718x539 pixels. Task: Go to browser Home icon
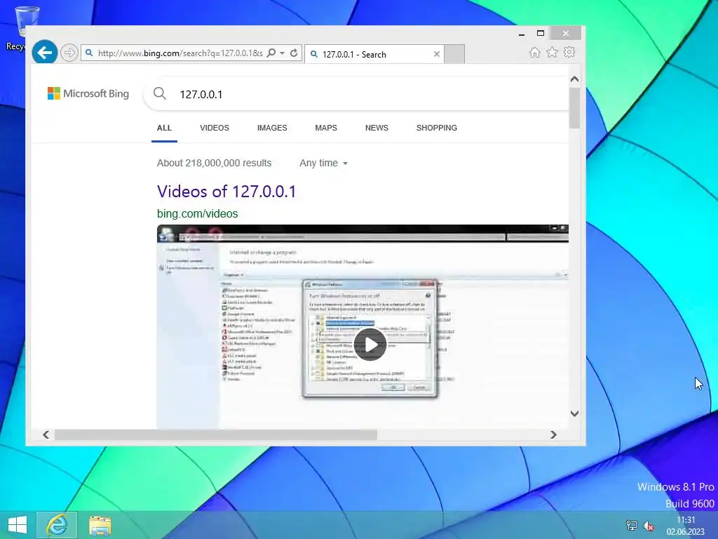(534, 53)
